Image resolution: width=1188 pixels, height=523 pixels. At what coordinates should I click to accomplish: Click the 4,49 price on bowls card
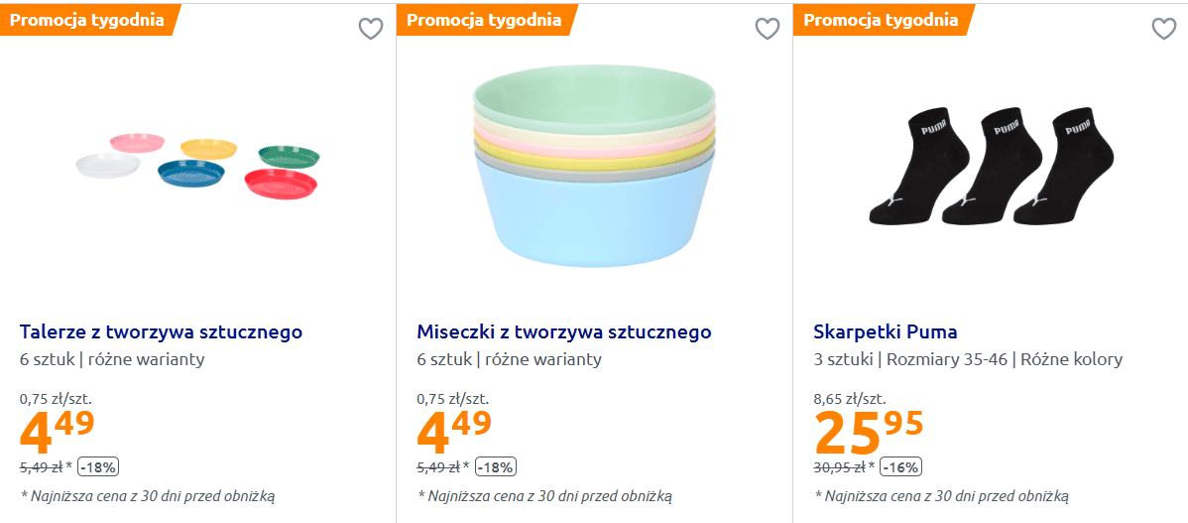coord(454,430)
